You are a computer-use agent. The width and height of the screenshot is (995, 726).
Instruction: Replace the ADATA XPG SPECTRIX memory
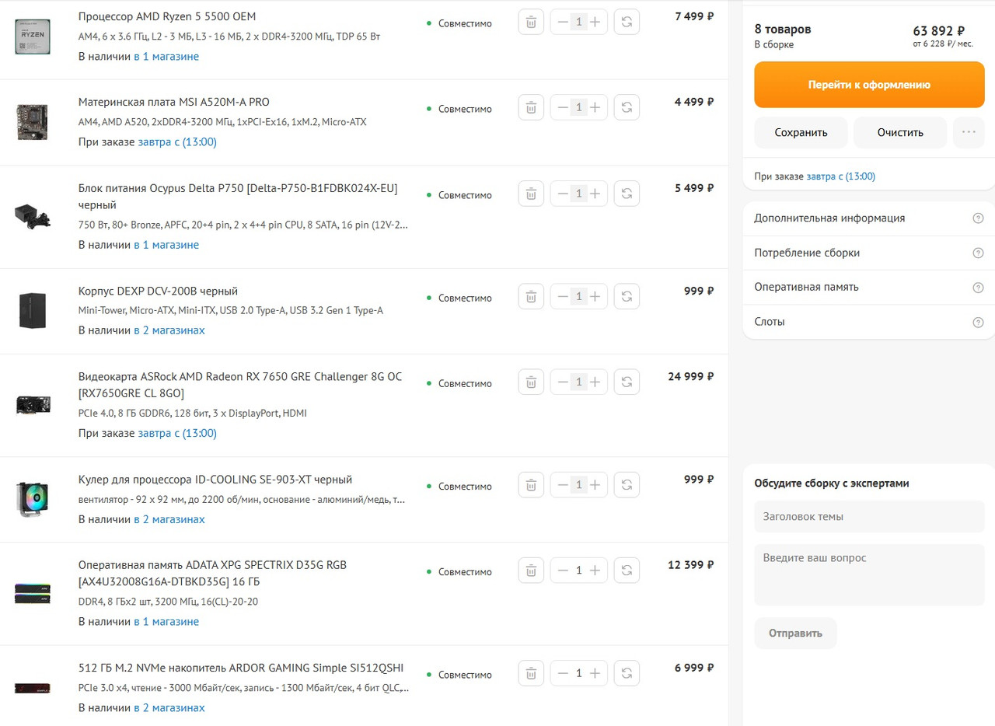pyautogui.click(x=627, y=570)
